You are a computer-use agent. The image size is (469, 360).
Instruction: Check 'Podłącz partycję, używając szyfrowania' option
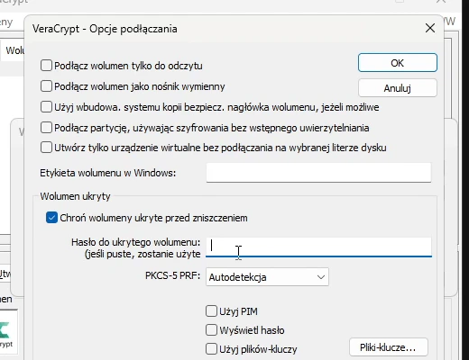[46, 128]
